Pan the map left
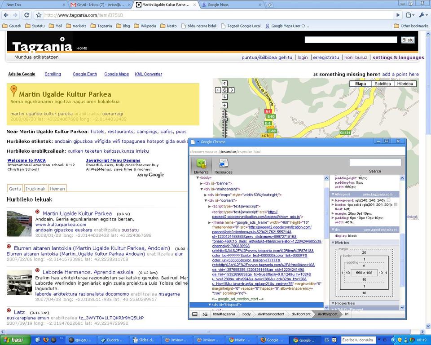 coord(218,90)
